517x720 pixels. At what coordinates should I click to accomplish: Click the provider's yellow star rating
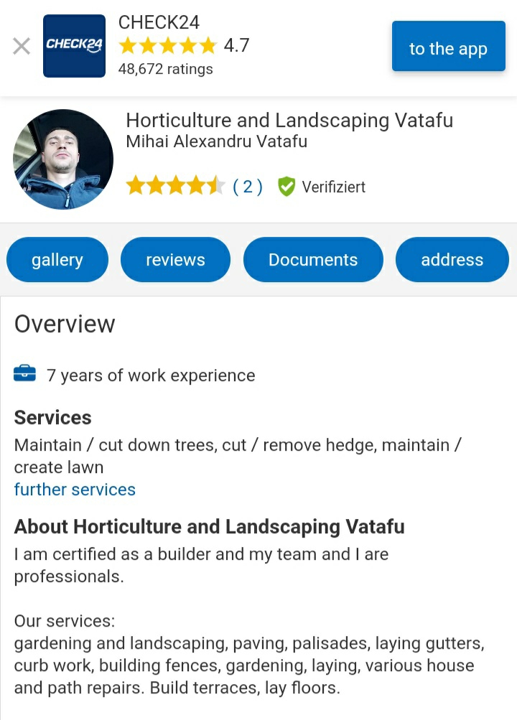175,187
